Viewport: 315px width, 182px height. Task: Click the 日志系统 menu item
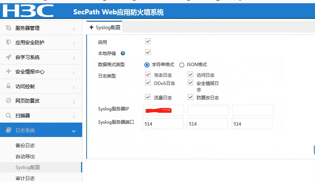(41, 130)
